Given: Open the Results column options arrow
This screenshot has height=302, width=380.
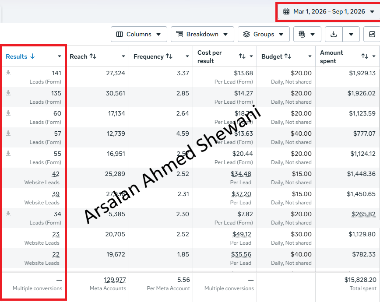Looking at the screenshot, I should 60,56.
